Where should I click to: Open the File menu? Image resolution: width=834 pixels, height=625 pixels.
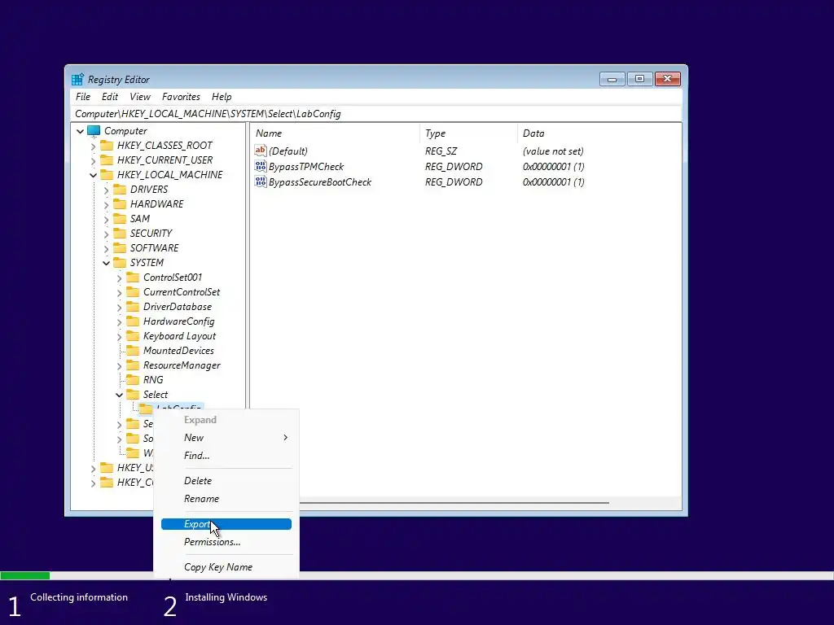coord(83,97)
